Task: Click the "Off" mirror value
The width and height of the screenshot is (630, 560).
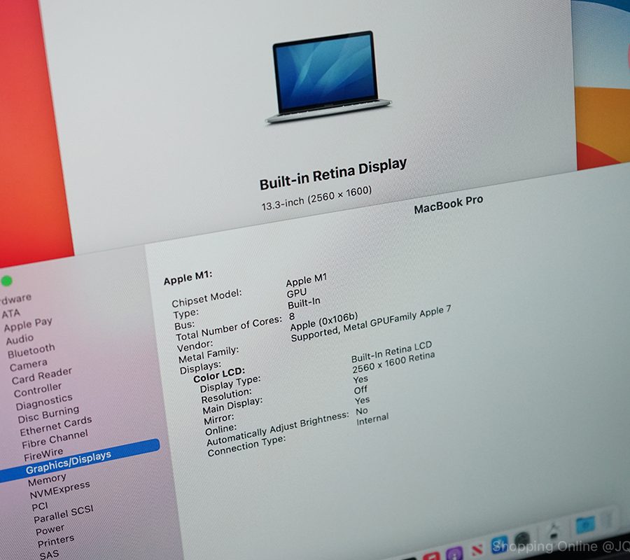Action: pyautogui.click(x=360, y=390)
